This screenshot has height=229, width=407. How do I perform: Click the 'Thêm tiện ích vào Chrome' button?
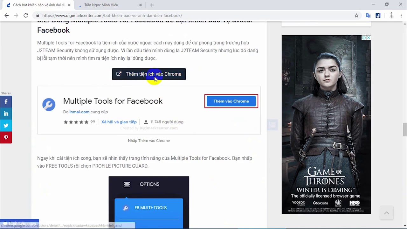tap(149, 74)
